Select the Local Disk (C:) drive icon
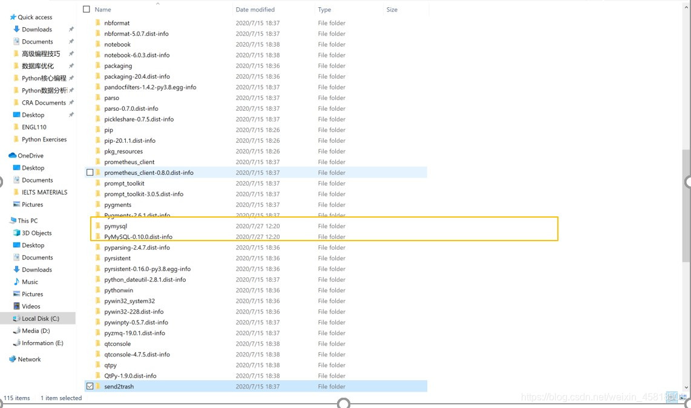This screenshot has height=408, width=691. pos(16,318)
